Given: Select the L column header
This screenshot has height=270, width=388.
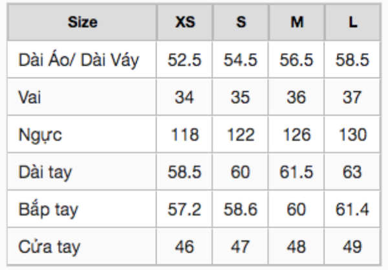Looking at the screenshot, I should click(352, 22).
